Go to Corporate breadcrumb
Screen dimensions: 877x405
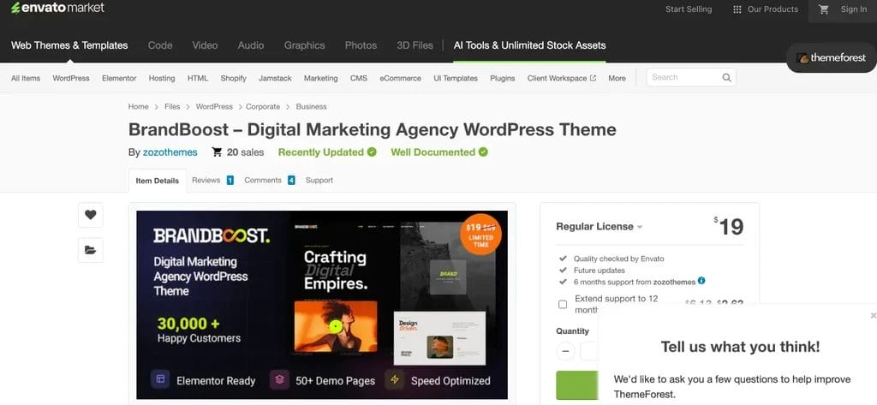pos(263,106)
